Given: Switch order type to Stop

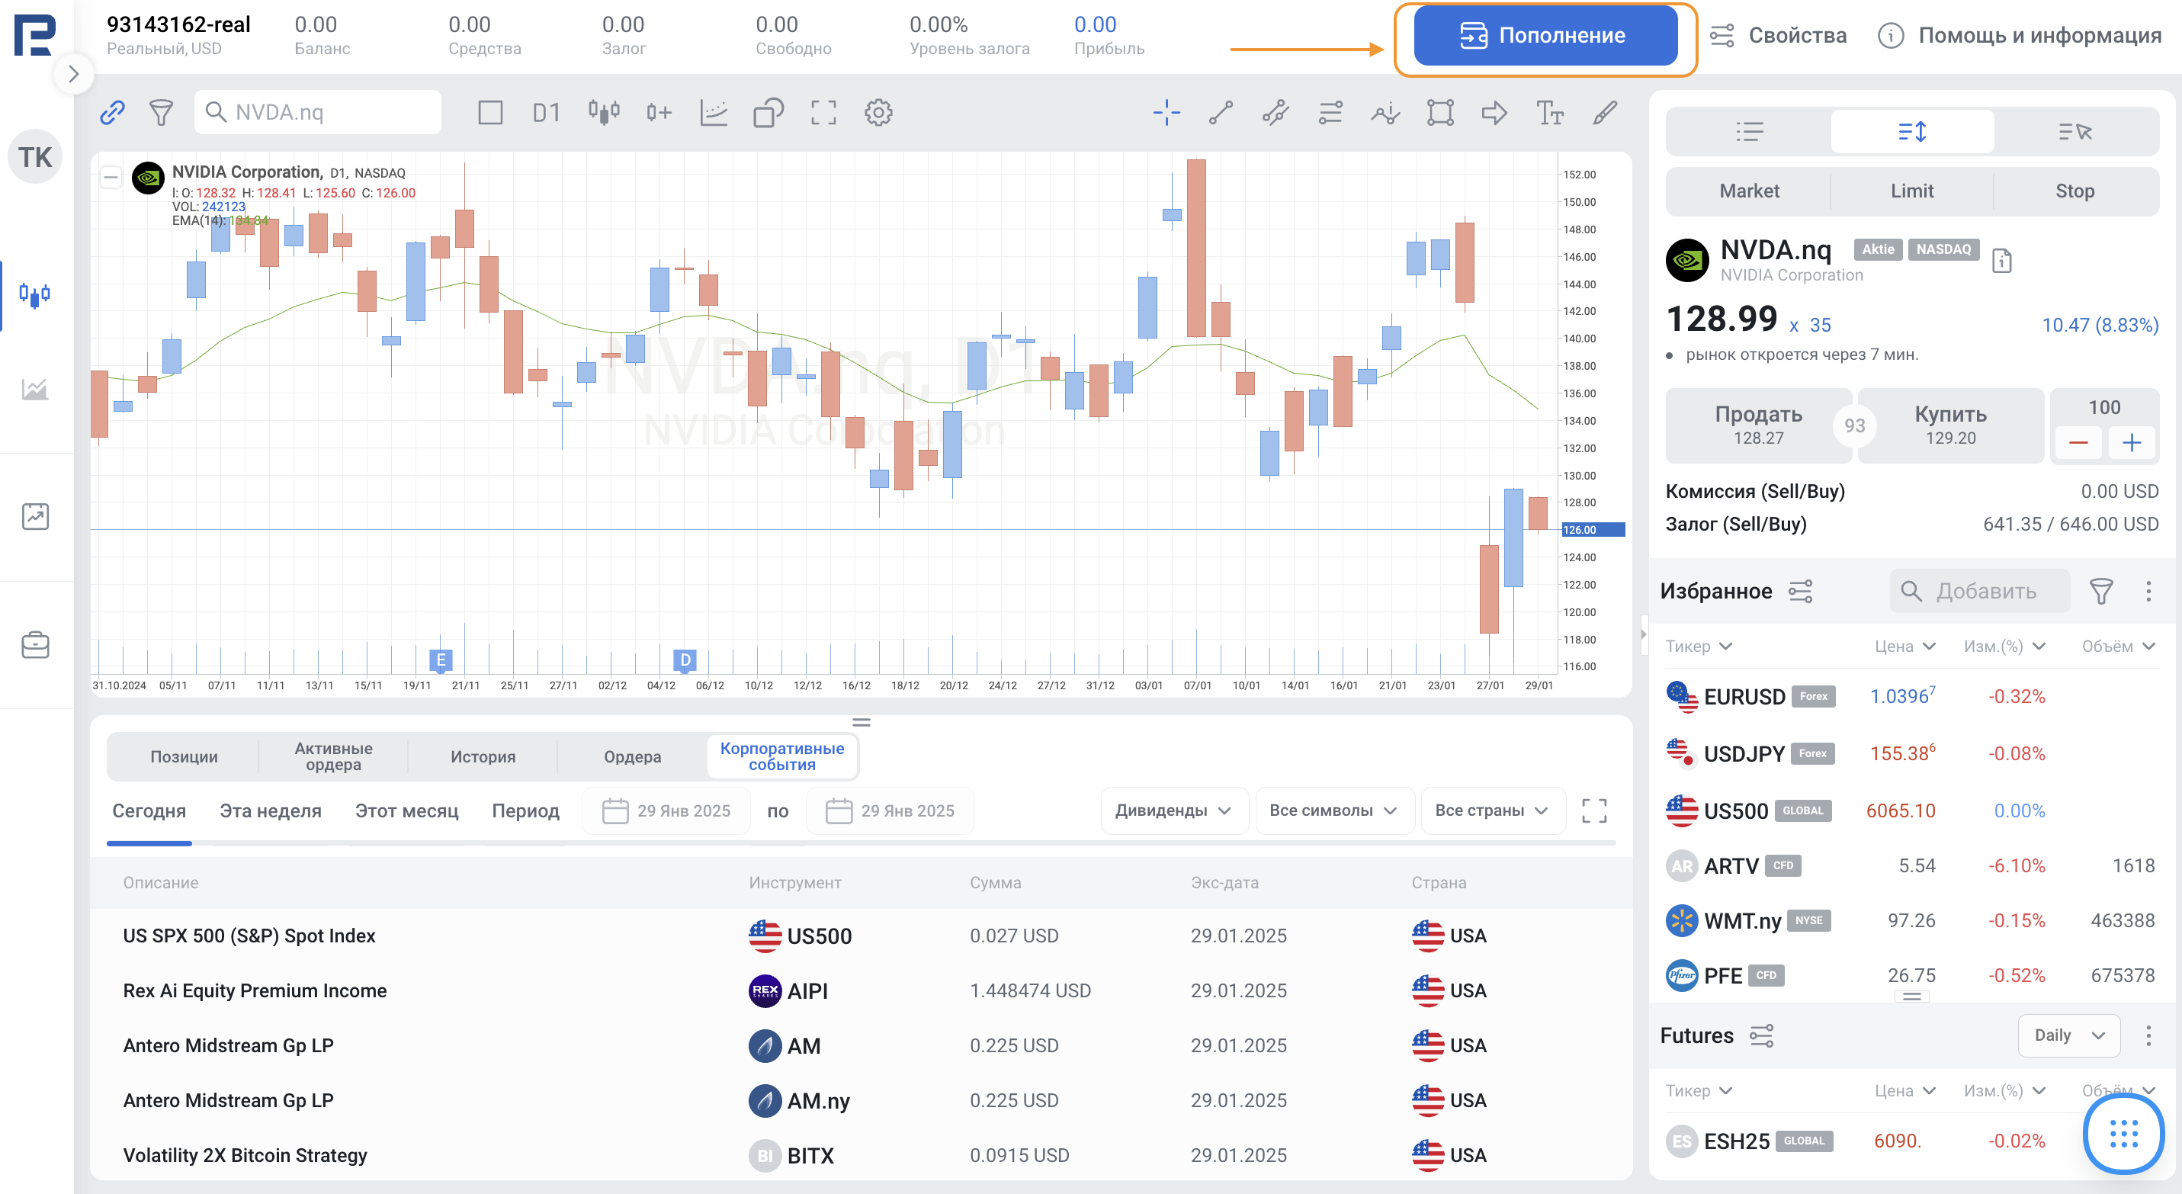Looking at the screenshot, I should tap(2075, 191).
